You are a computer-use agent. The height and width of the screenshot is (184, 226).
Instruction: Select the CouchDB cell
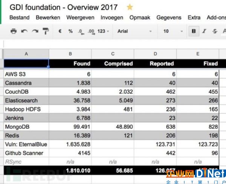point(26,92)
